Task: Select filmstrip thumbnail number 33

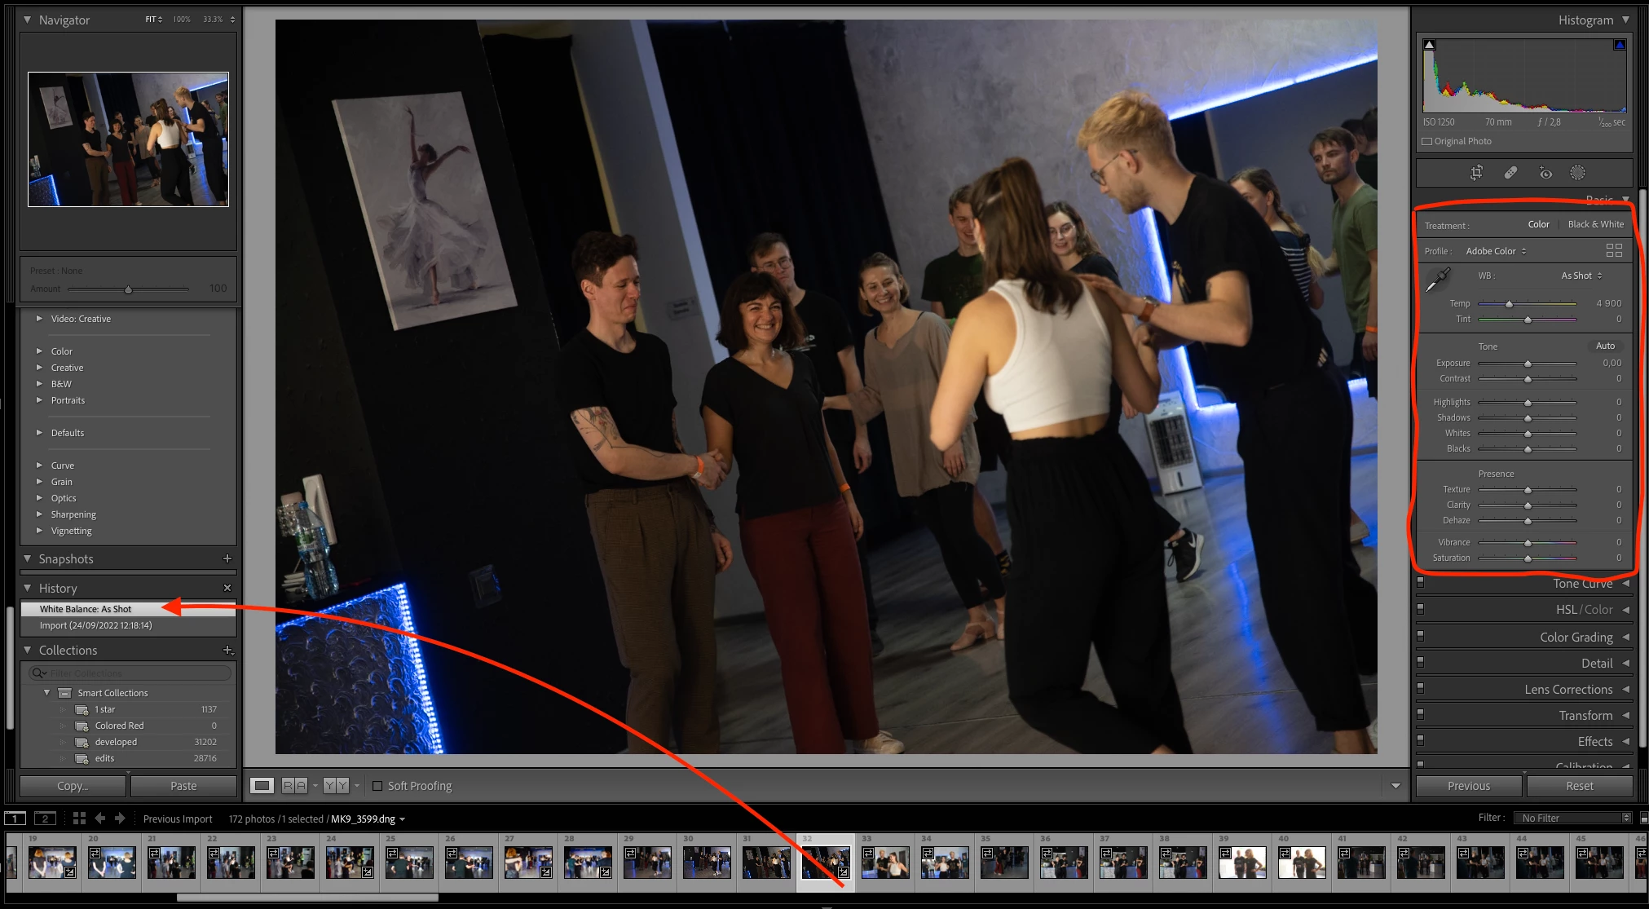Action: click(x=885, y=862)
